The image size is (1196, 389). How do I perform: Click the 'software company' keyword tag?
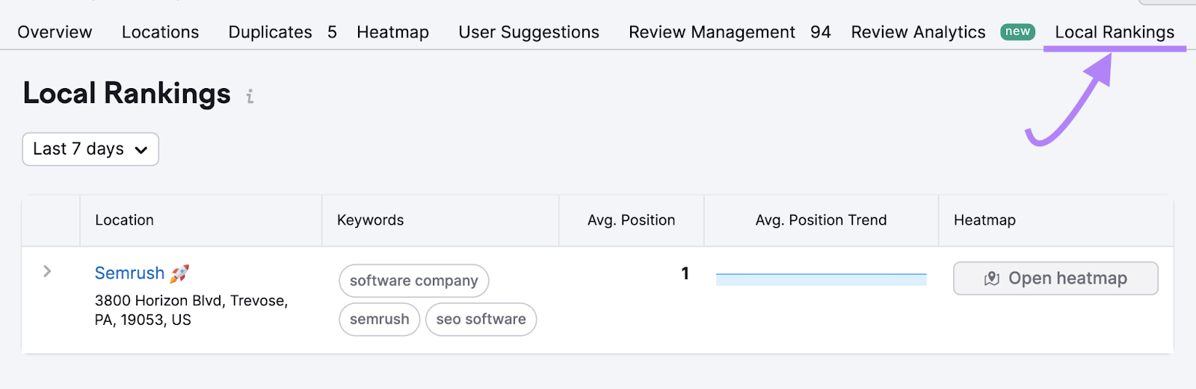414,281
